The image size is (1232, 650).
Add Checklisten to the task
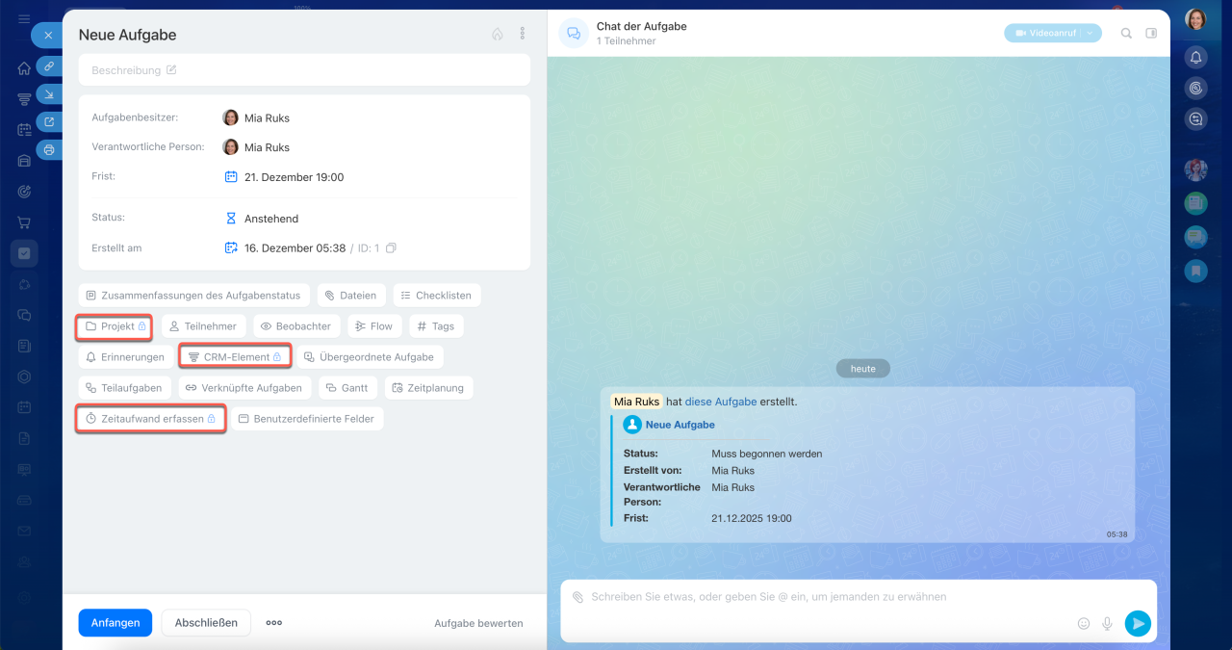437,296
